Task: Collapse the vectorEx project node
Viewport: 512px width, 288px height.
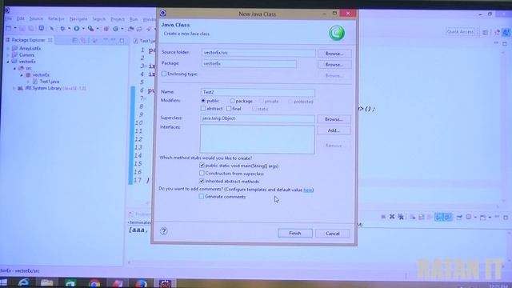Action: click(8, 62)
